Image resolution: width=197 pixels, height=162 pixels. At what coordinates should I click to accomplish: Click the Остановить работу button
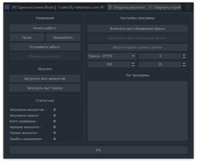click(45, 47)
